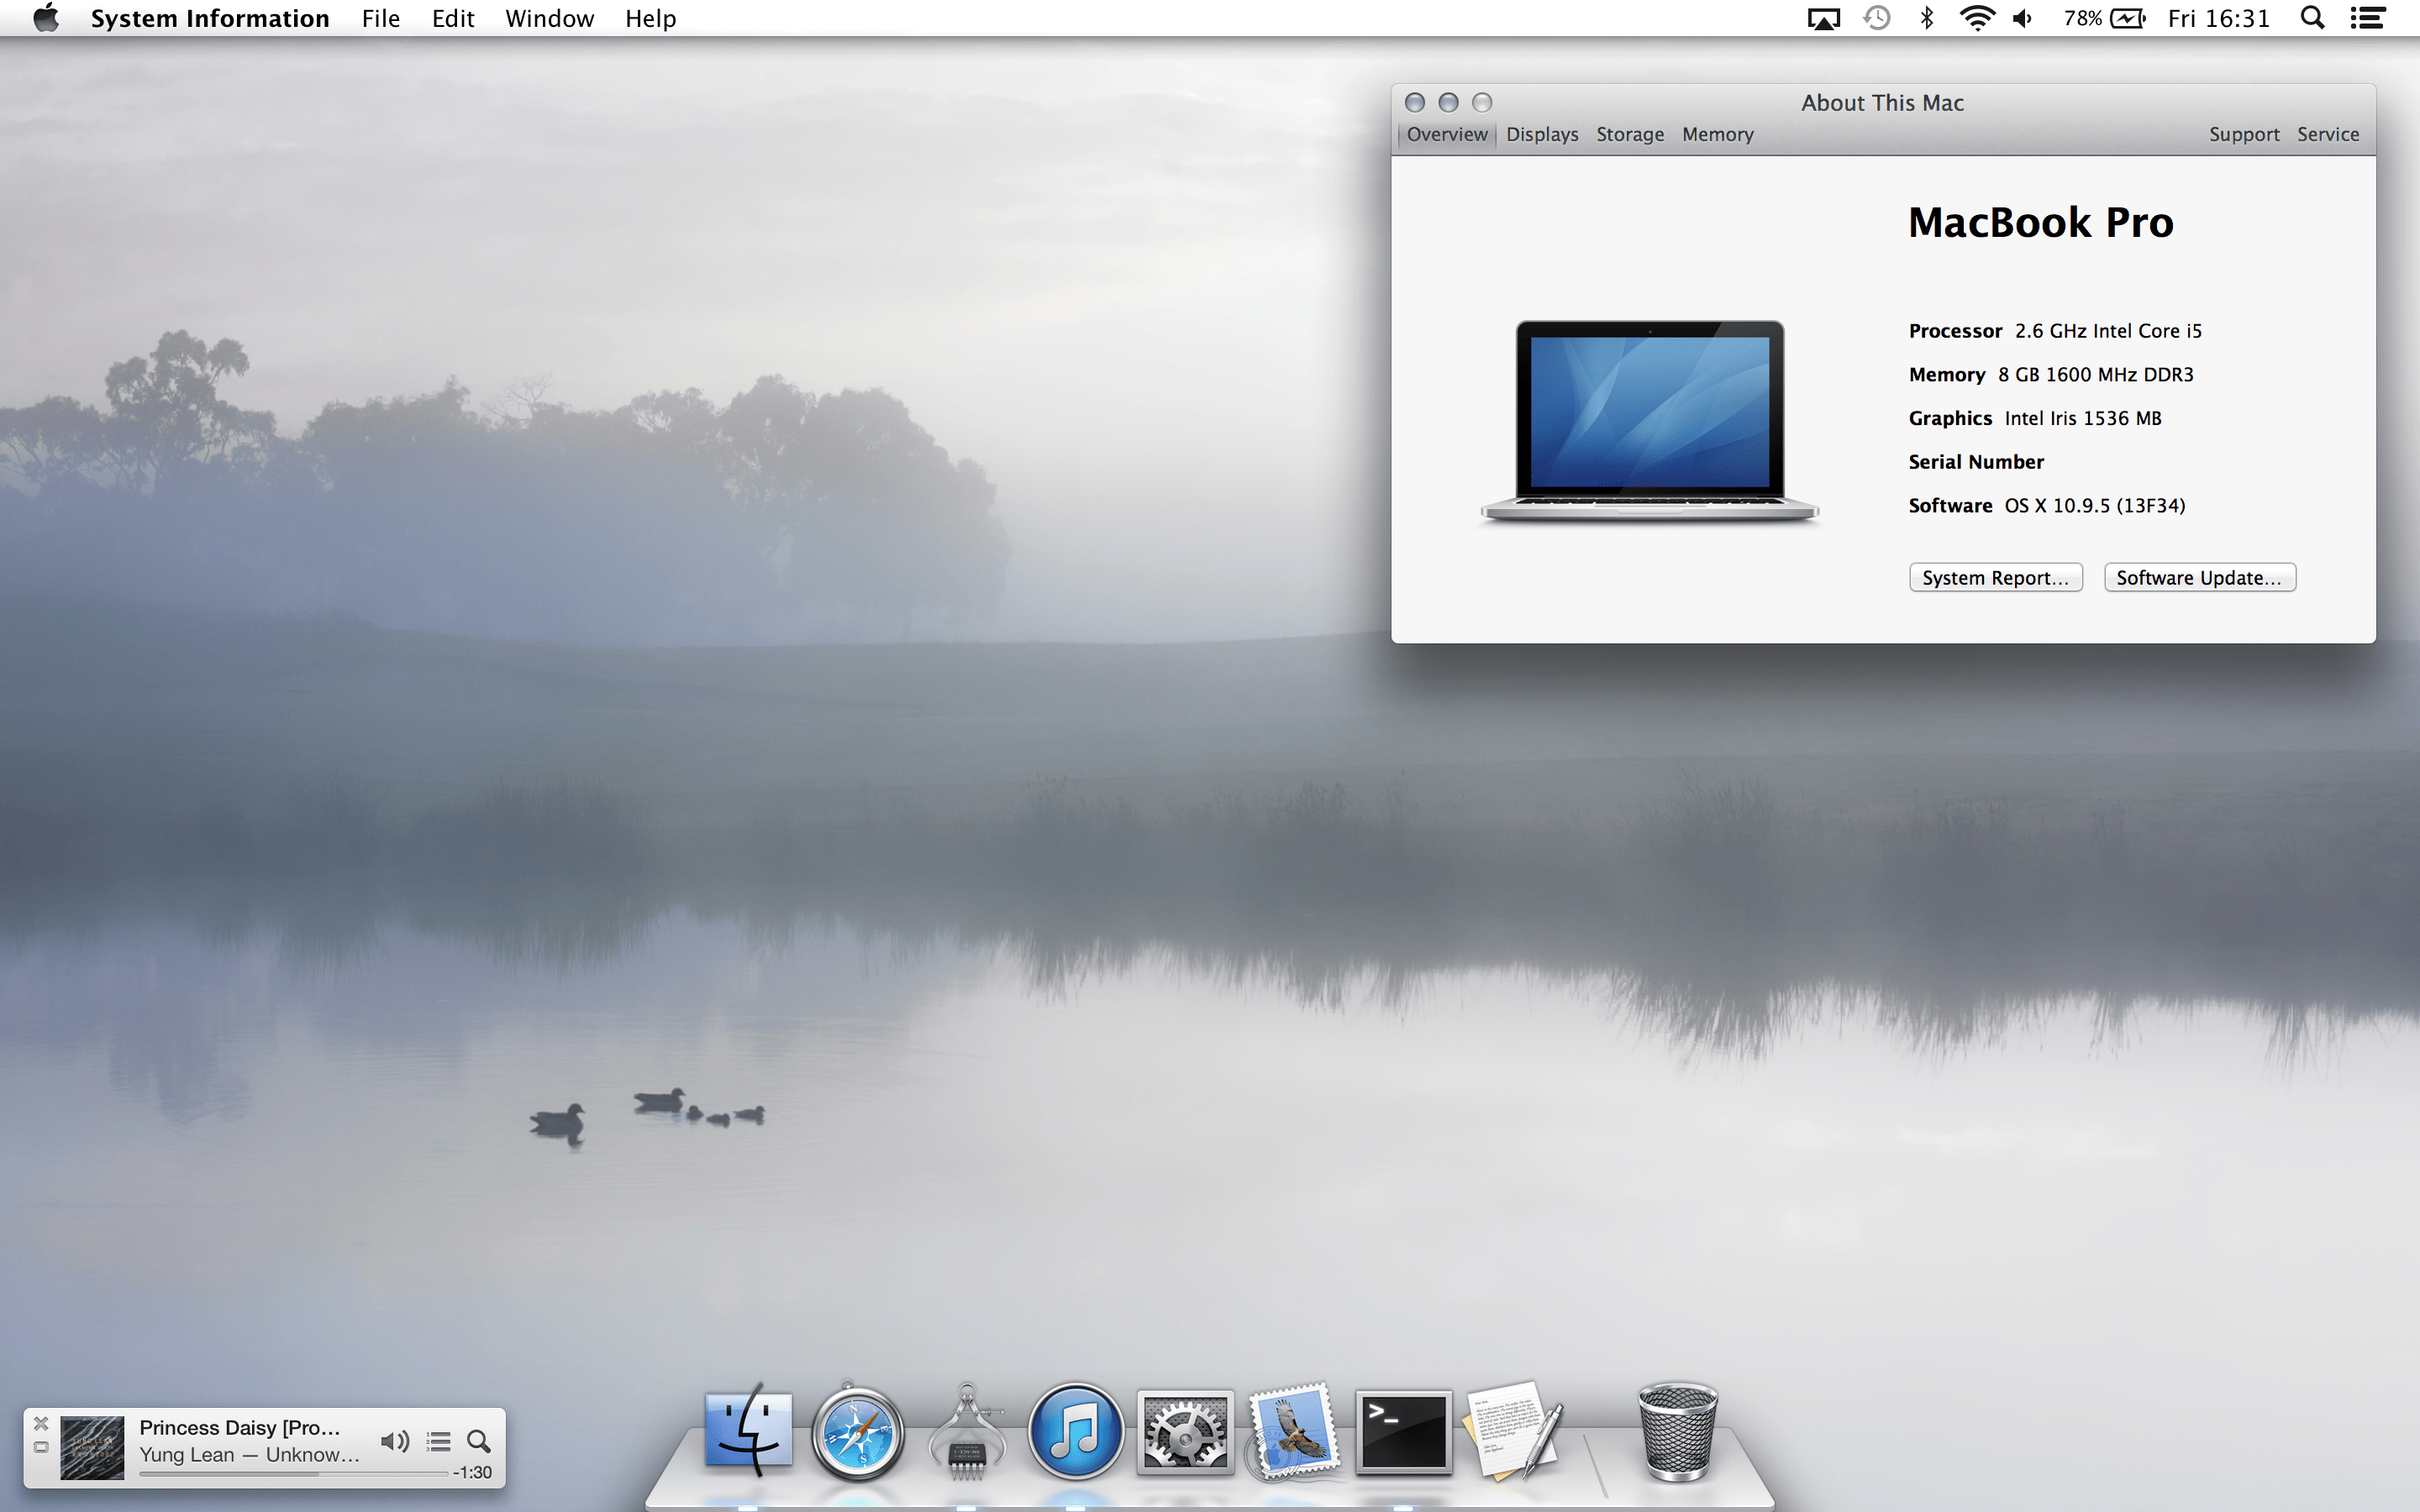
Task: Launch Terminal from the dock
Action: pyautogui.click(x=1403, y=1433)
